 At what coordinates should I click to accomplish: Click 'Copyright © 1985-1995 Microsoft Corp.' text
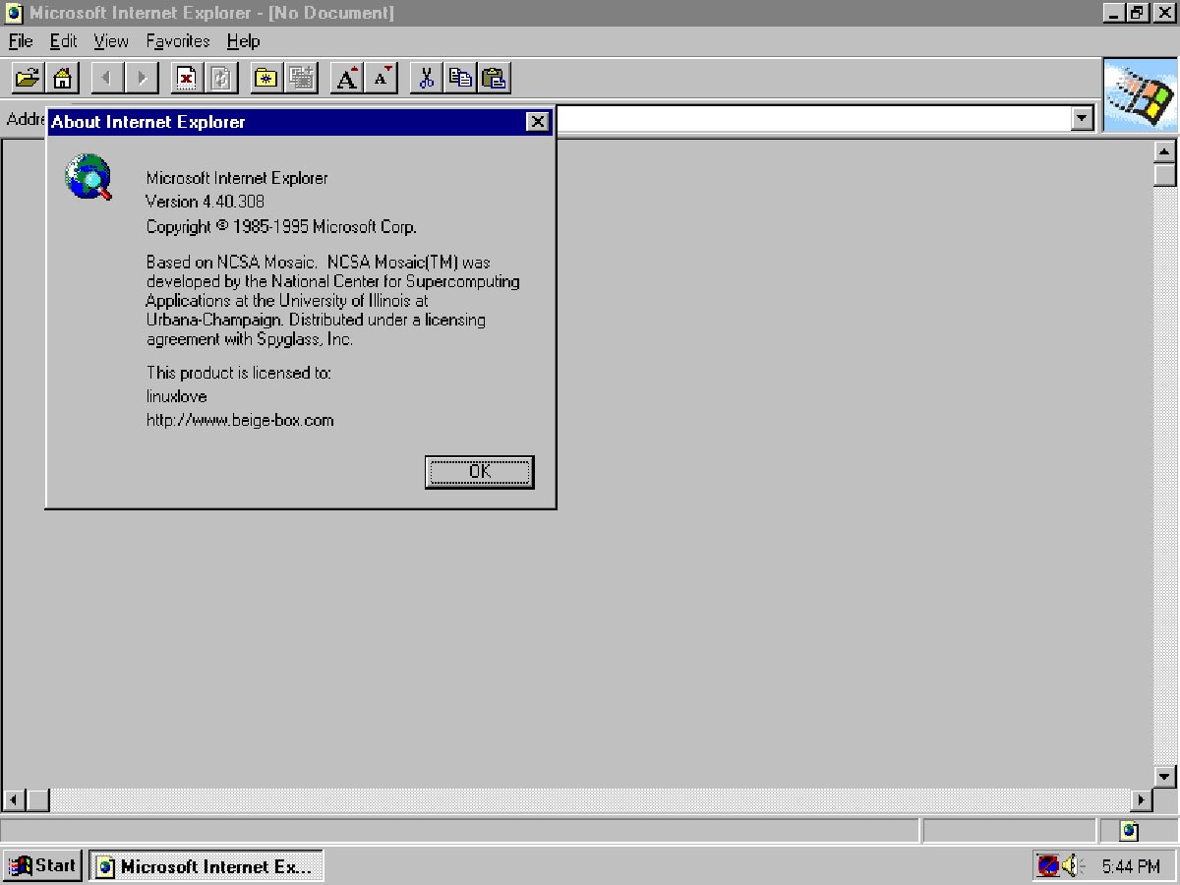pos(281,227)
